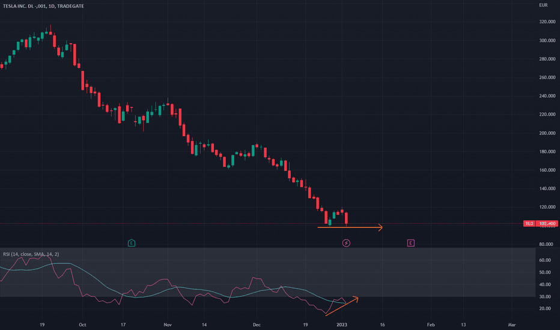
Task: Click the 120.000 price axis label
Action: 547,207
